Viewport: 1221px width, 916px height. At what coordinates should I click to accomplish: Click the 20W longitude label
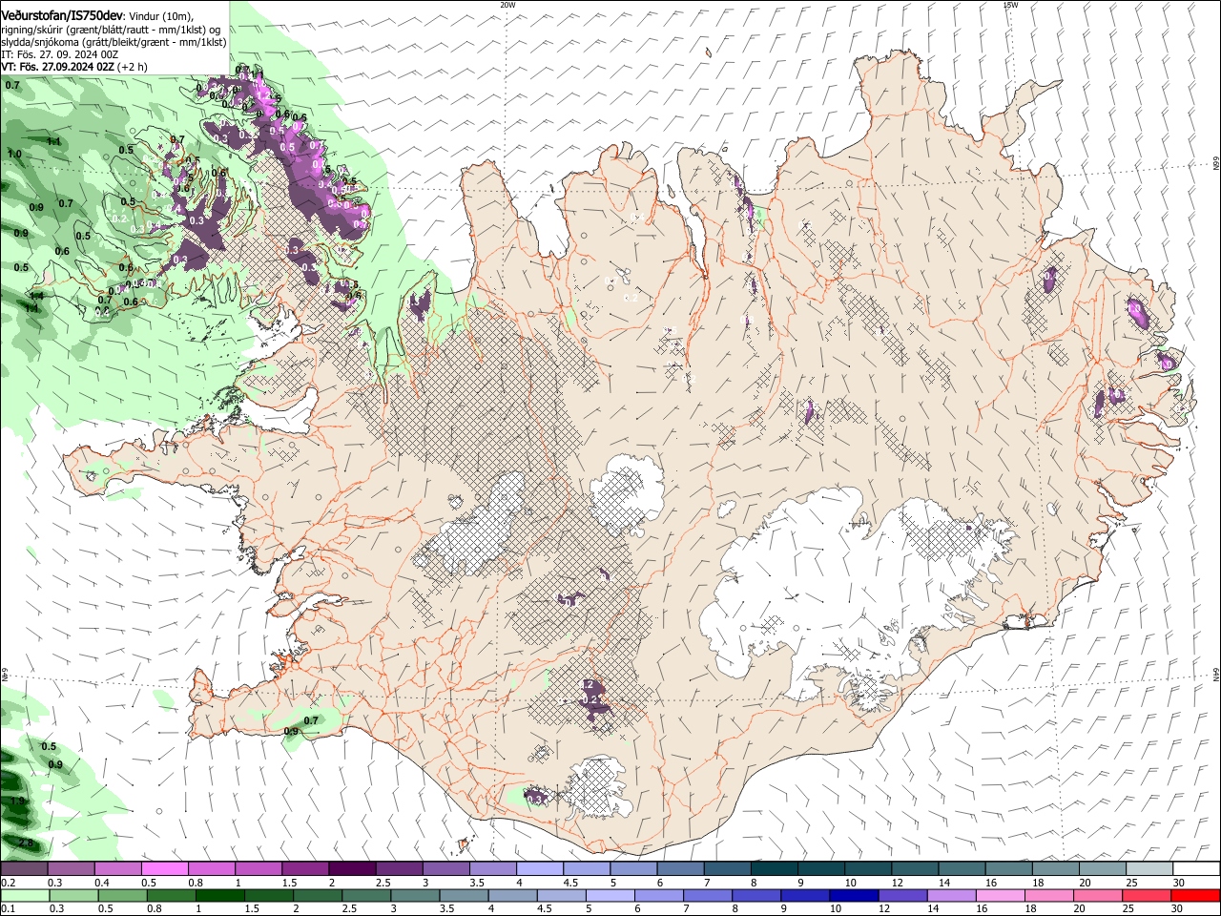click(x=507, y=5)
